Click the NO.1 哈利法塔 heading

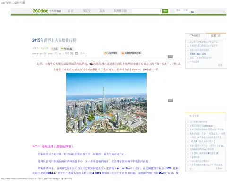(x=53, y=147)
